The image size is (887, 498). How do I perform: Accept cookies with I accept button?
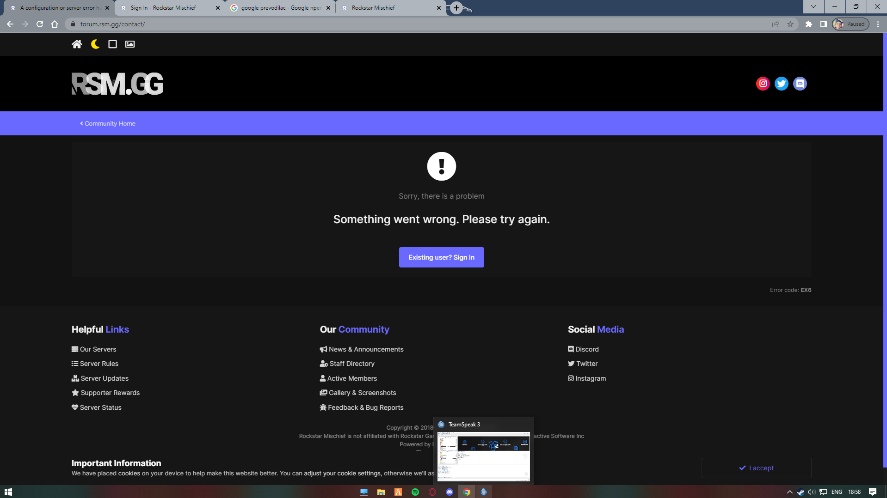click(757, 468)
